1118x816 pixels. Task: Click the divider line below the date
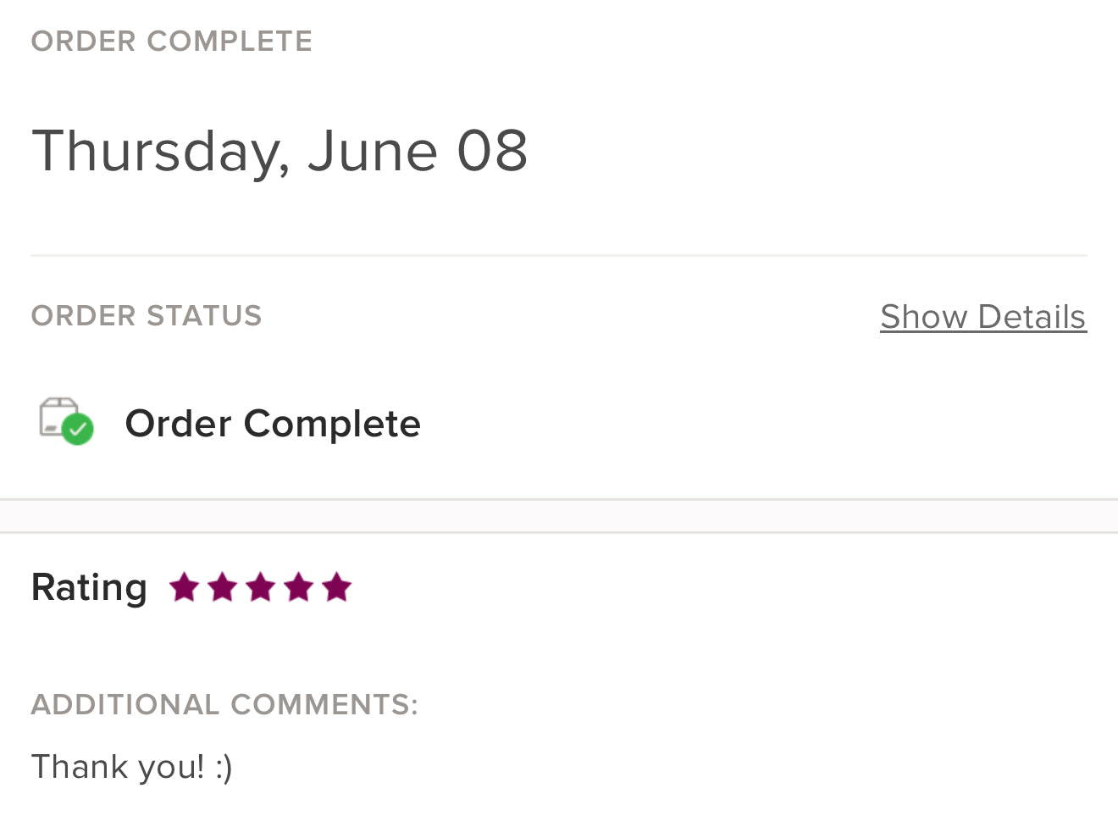[x=559, y=255]
